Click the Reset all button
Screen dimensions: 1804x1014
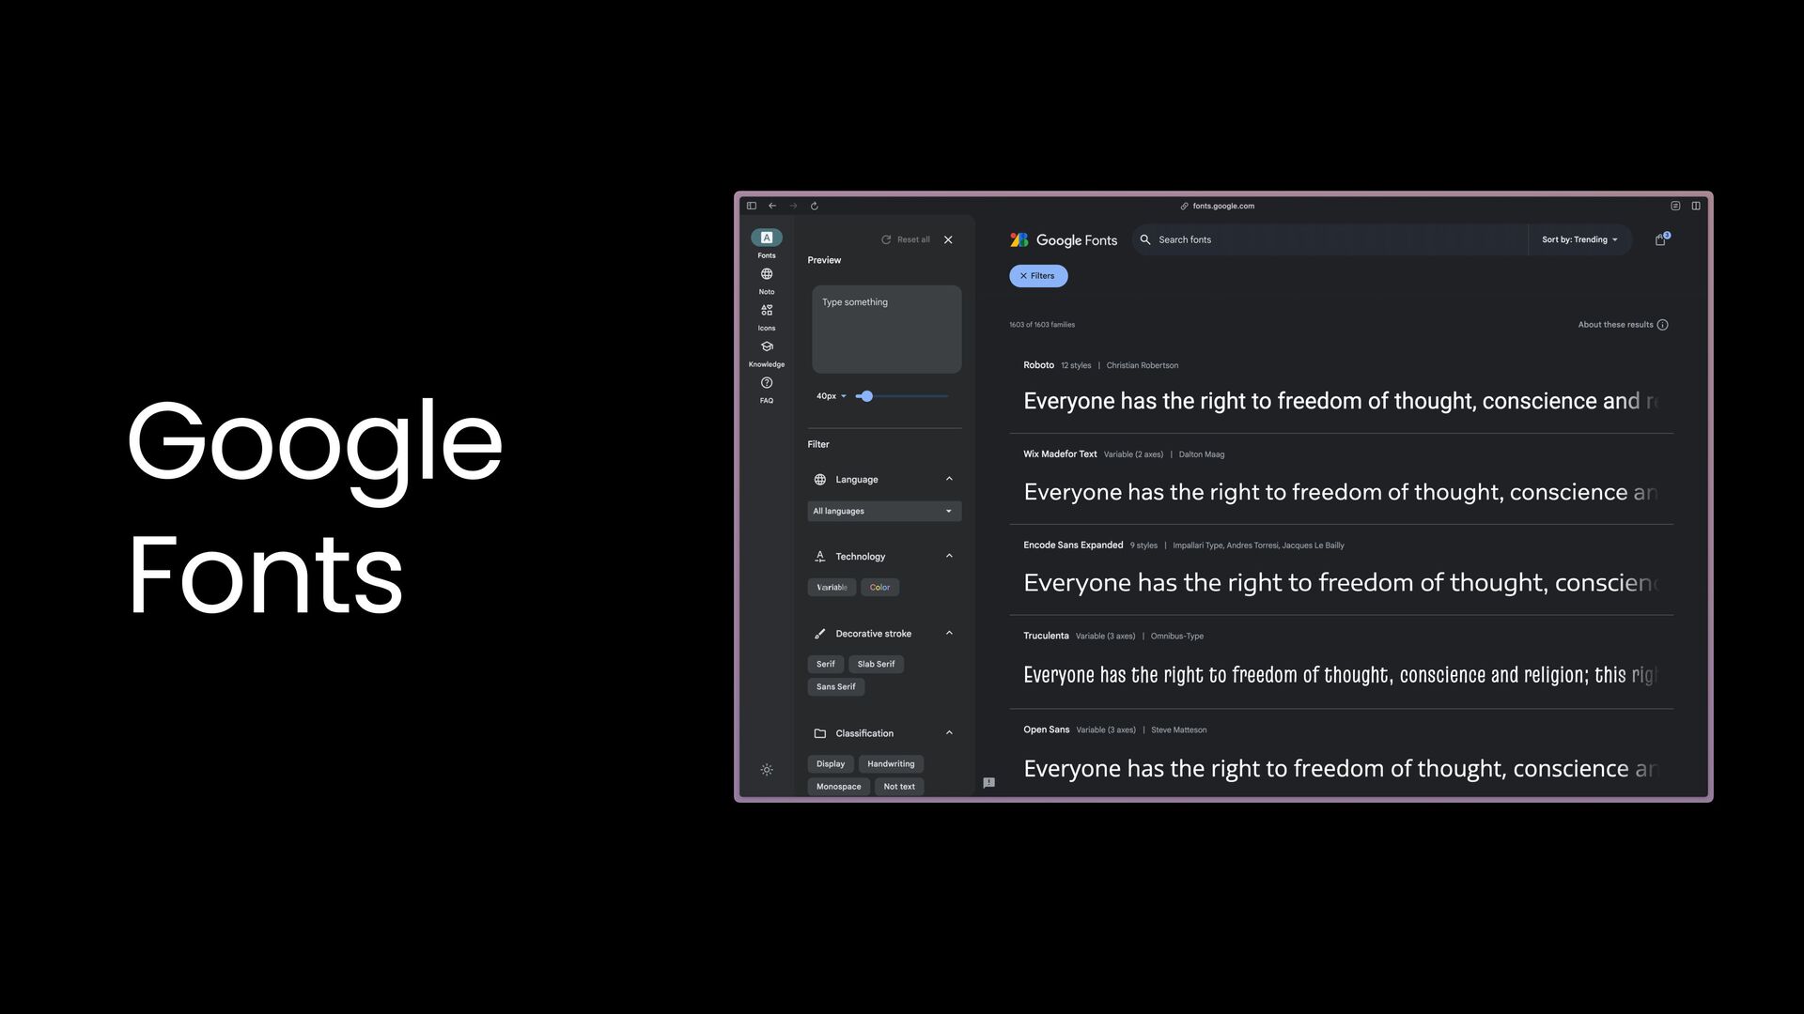click(x=906, y=240)
